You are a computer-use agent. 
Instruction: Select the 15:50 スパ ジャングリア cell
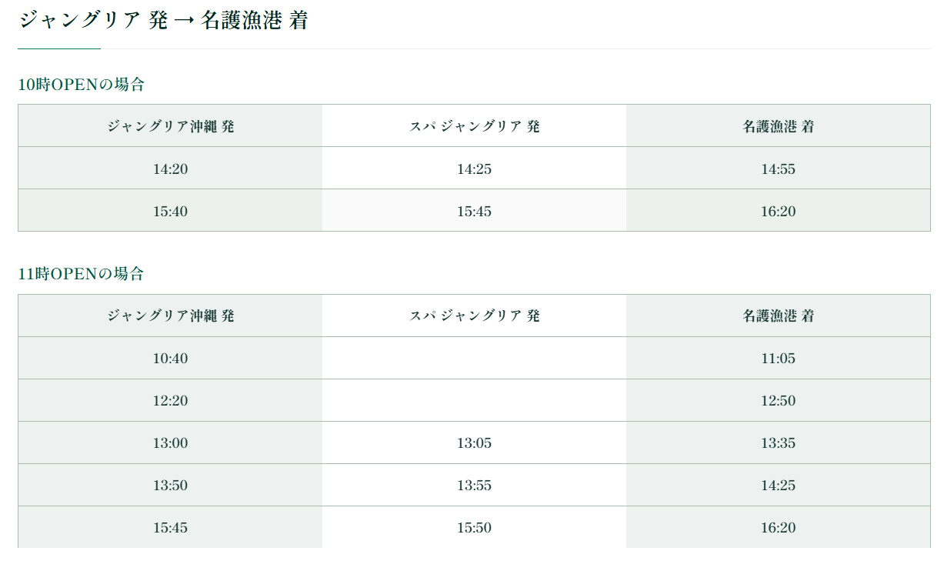tap(474, 528)
